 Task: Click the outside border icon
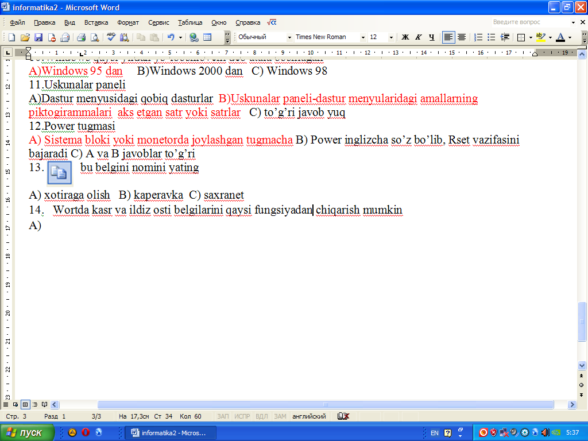[x=521, y=37]
